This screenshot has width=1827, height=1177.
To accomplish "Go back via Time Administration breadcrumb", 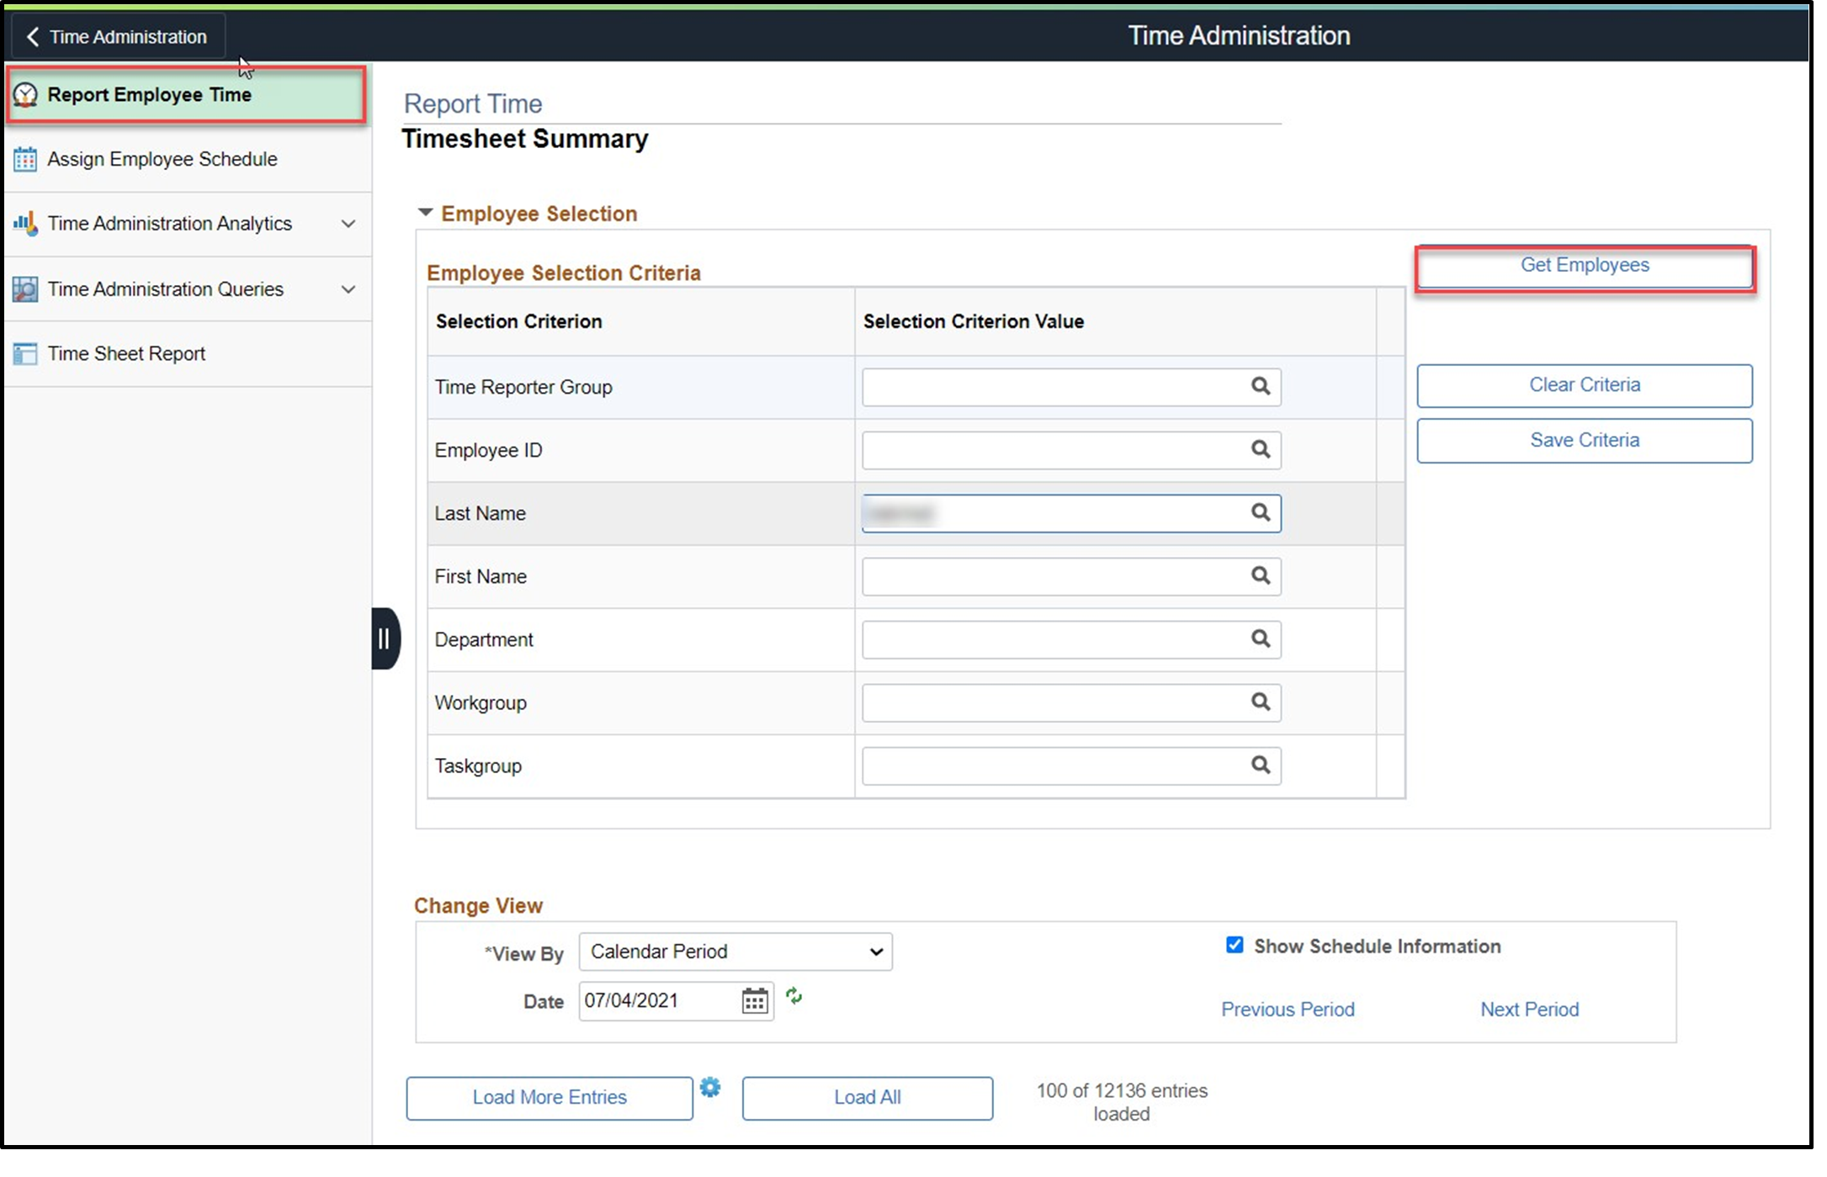I will [x=116, y=35].
